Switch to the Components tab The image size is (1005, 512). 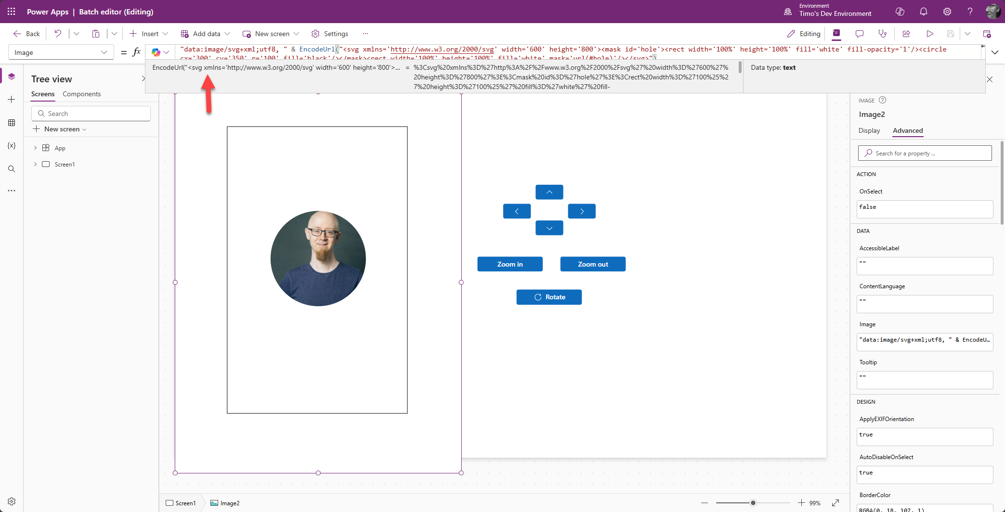click(x=81, y=94)
